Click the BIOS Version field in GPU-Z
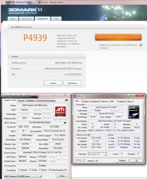 (40, 123)
